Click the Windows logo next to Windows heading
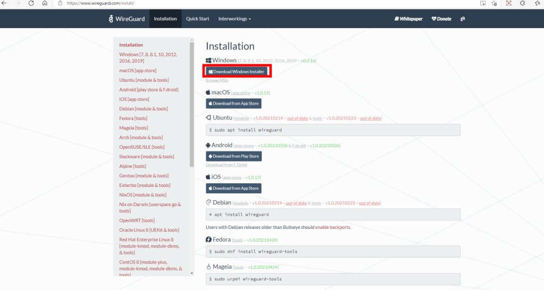544x290 pixels. tap(208, 61)
